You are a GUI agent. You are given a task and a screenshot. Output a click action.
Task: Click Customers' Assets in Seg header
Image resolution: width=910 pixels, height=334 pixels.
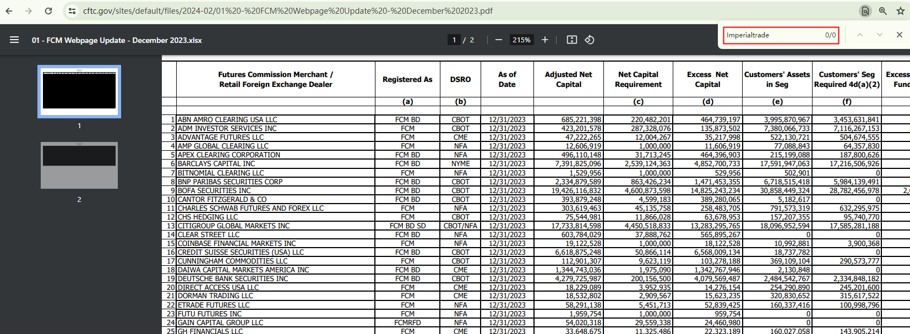777,79
